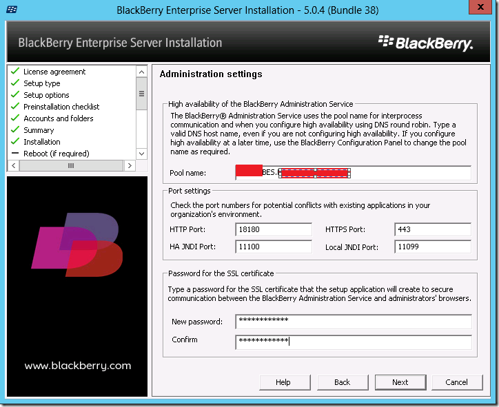
Task: Click the Back button
Action: 343,382
